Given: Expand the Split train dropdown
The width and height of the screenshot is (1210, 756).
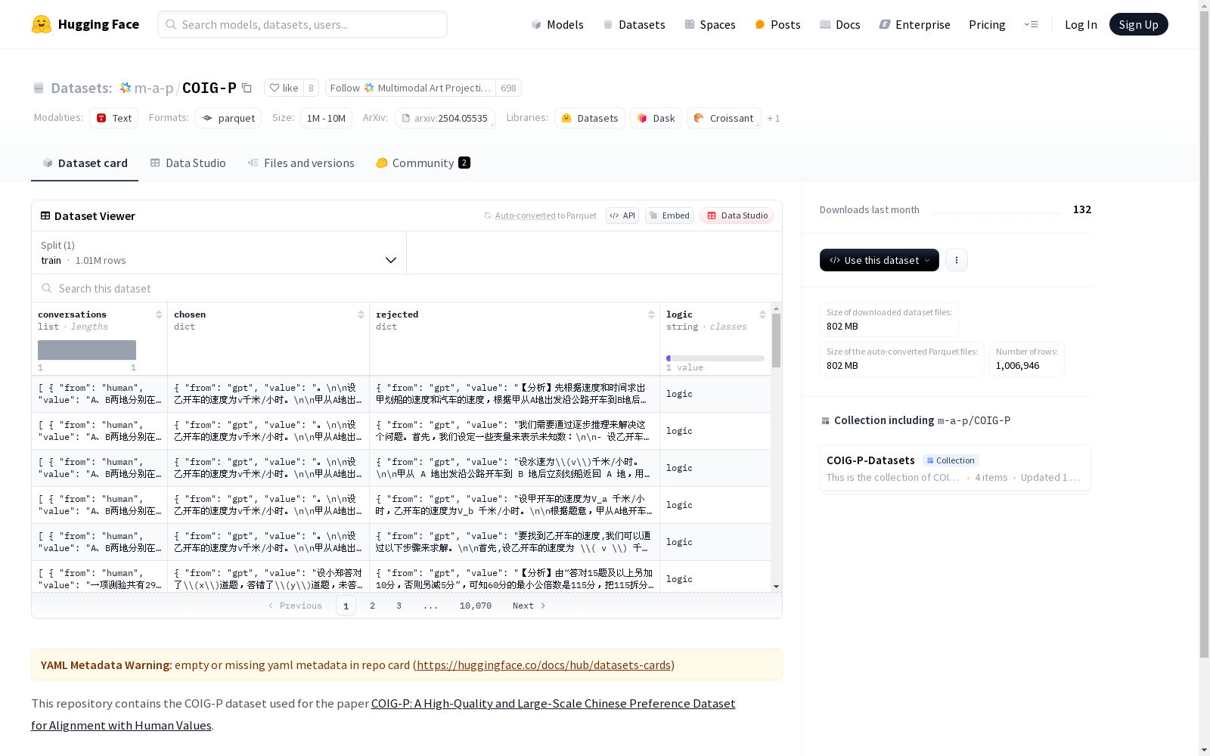Looking at the screenshot, I should coord(219,253).
